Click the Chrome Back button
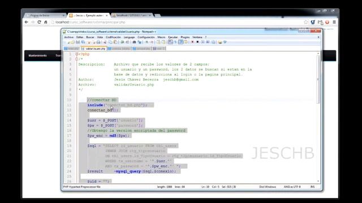The width and height of the screenshot is (362, 203). pos(27,22)
